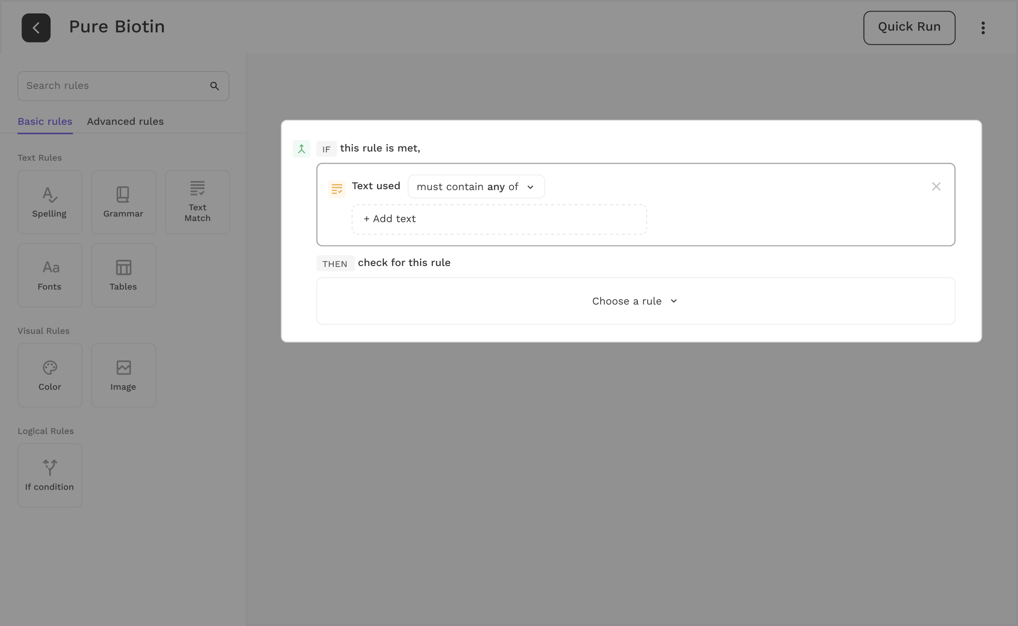Select the Spelling rule tile

coord(50,202)
